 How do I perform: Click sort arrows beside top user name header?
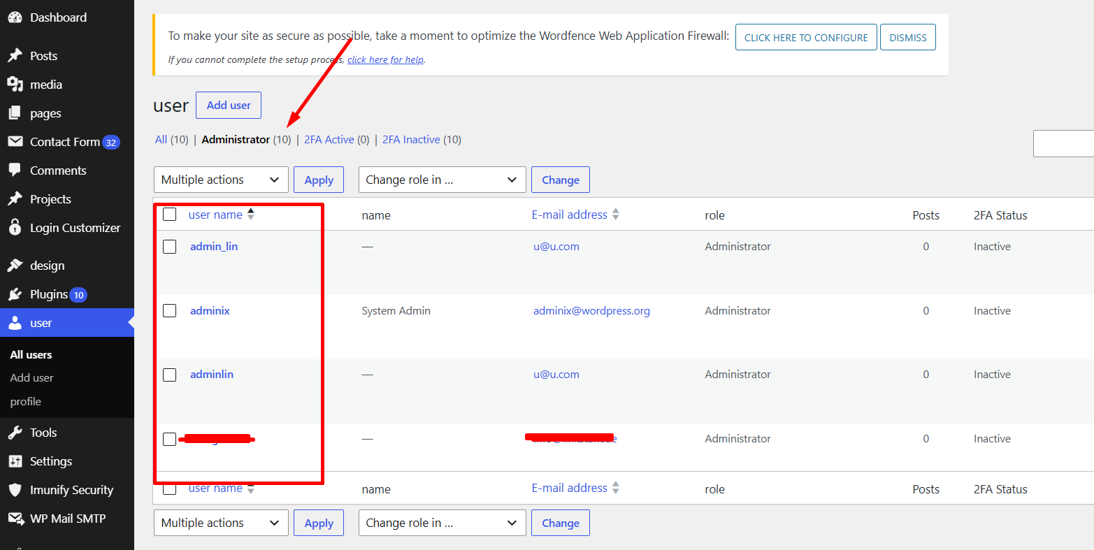251,215
